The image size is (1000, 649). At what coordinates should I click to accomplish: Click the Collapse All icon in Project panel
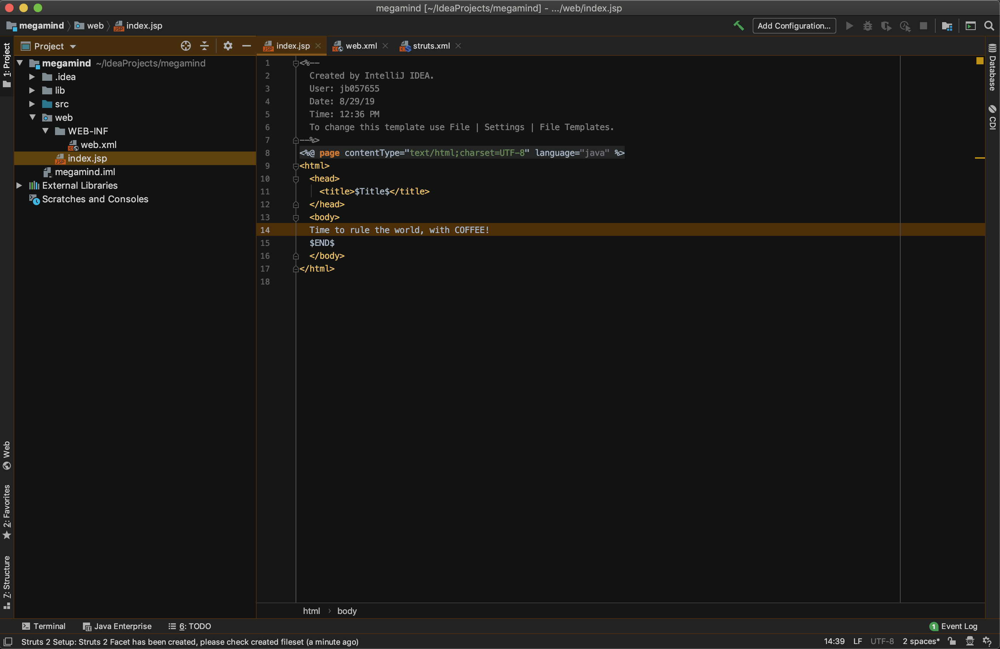(205, 46)
